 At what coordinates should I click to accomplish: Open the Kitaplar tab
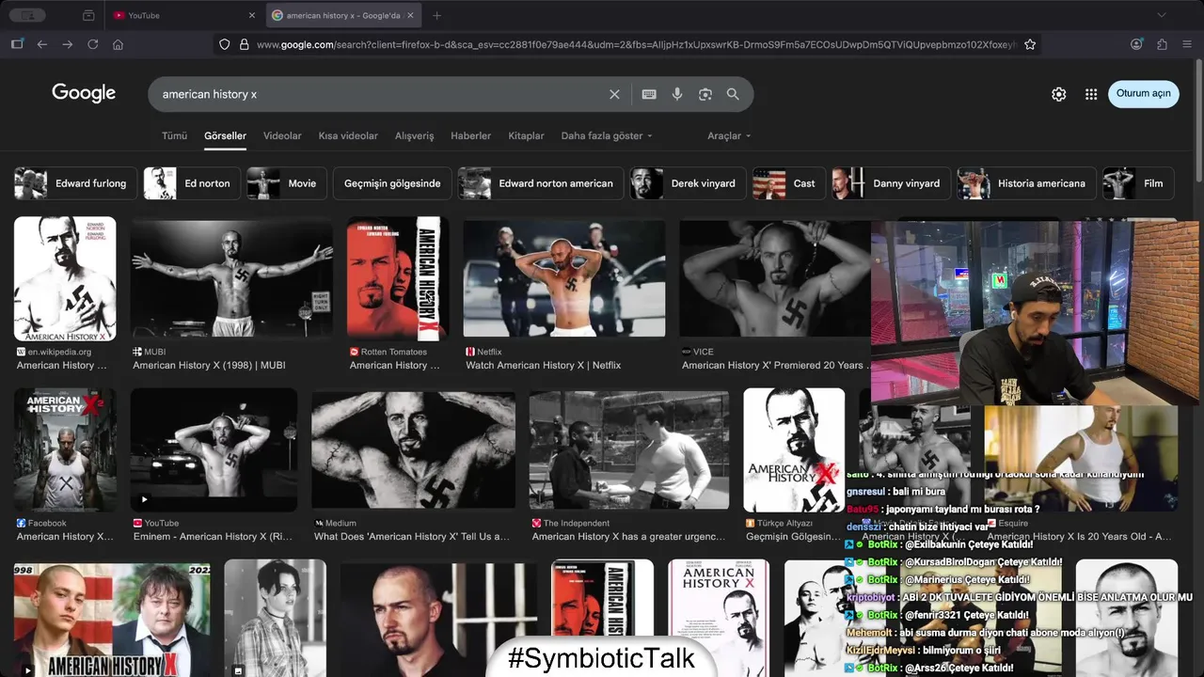click(x=526, y=135)
